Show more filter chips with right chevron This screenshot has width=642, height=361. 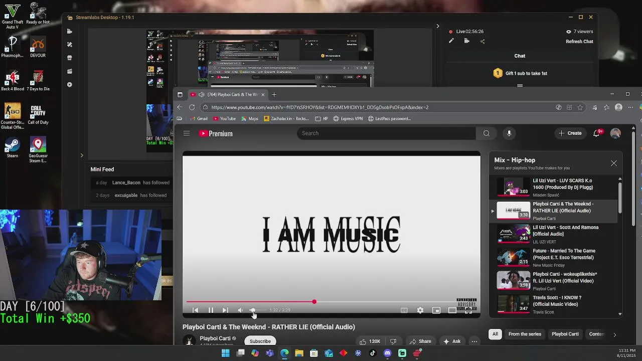[x=614, y=334]
